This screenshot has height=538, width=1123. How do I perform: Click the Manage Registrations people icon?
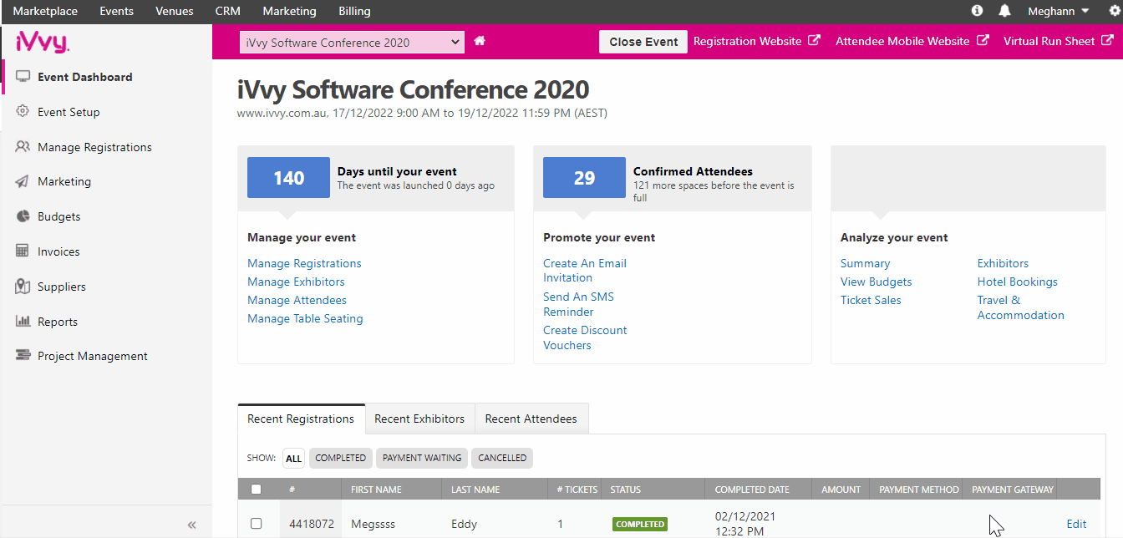[23, 147]
